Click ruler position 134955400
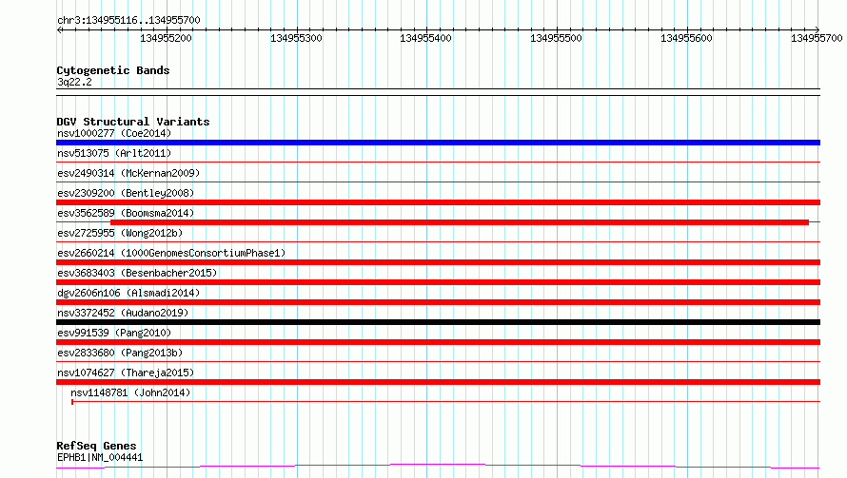 (x=425, y=38)
